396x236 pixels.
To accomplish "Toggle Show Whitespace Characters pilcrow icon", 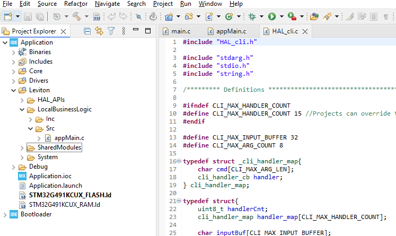I will [385, 16].
